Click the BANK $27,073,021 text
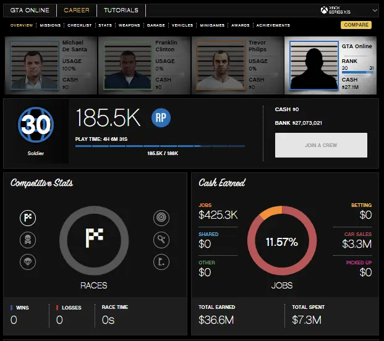 click(298, 123)
